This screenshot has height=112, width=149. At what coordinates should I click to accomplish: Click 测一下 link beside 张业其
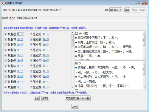[x=20, y=39]
